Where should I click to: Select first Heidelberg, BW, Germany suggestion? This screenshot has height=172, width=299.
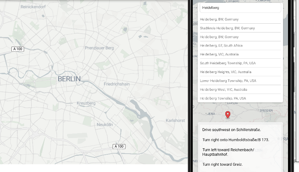click(240, 19)
